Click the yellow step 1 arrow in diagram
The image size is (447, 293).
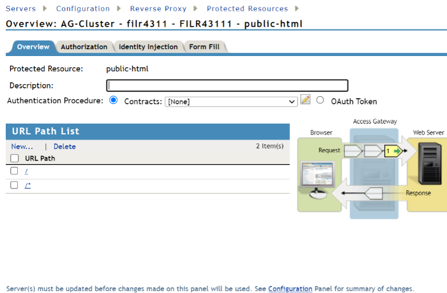tap(393, 151)
